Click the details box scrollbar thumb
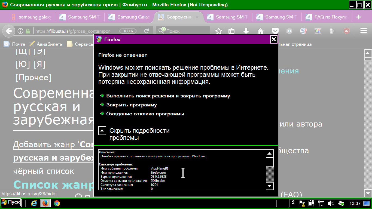Viewport: 372px width, 209px height. tap(270, 162)
